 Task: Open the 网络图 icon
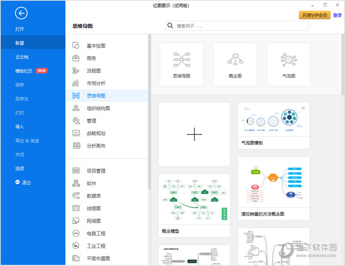(76, 221)
